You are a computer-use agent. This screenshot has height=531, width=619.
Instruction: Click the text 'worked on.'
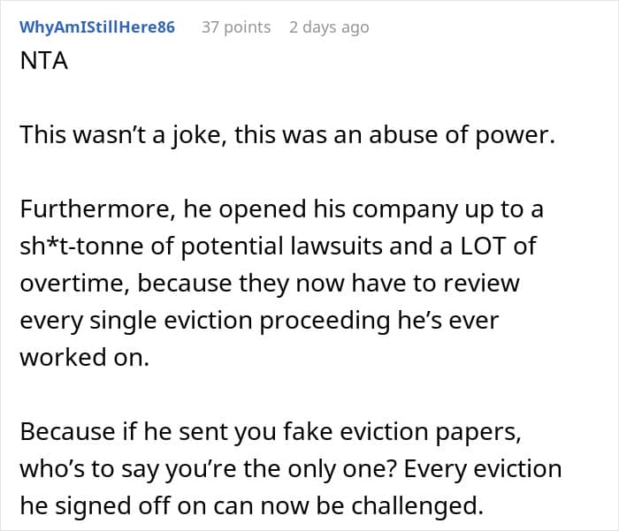click(85, 357)
